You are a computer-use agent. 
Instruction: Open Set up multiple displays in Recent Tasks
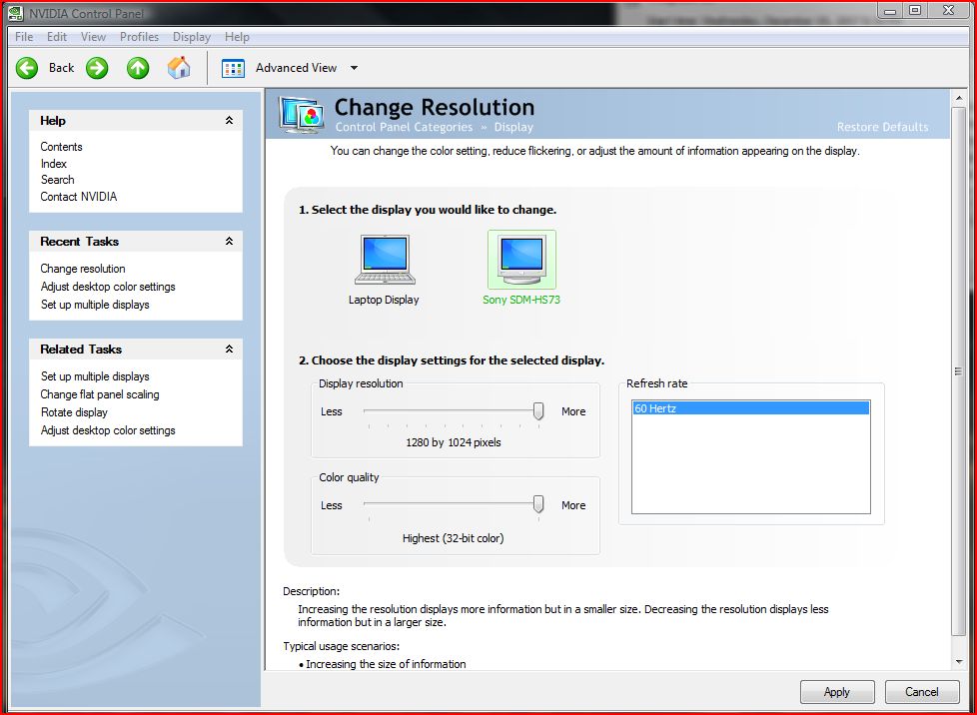coord(95,305)
